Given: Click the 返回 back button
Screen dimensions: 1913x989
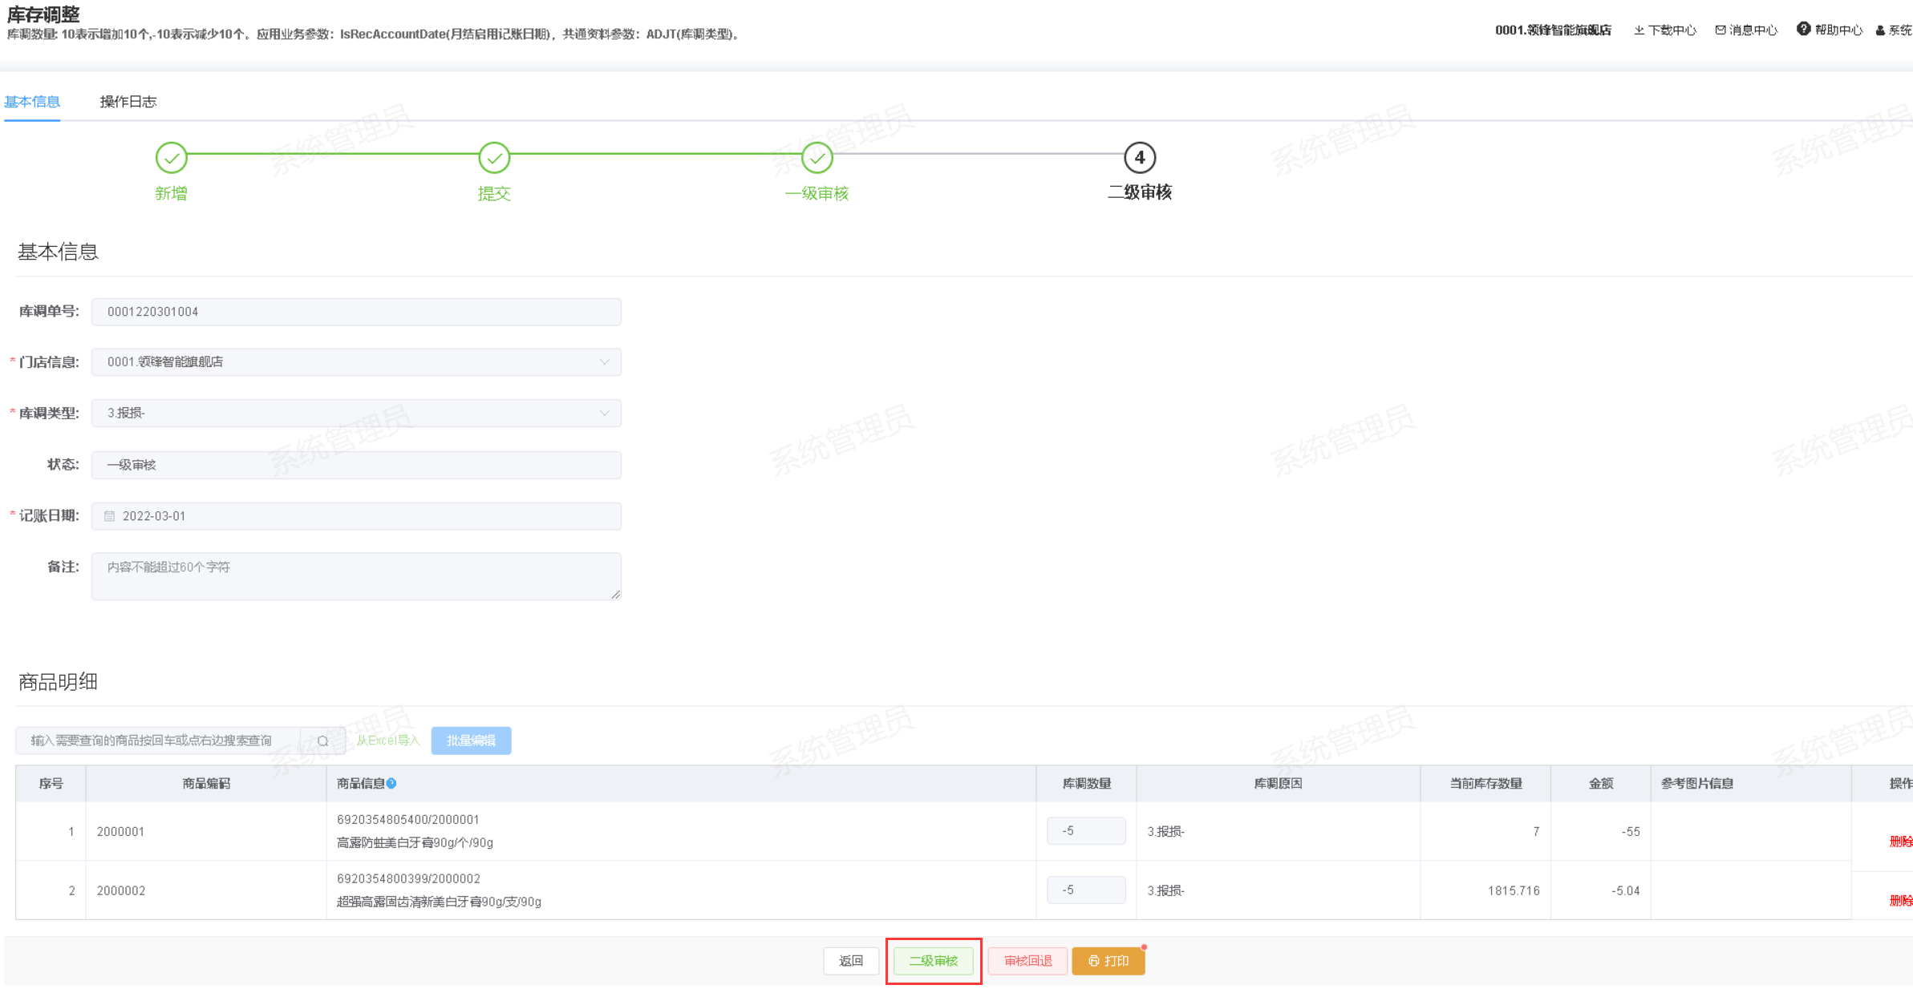Looking at the screenshot, I should 850,960.
